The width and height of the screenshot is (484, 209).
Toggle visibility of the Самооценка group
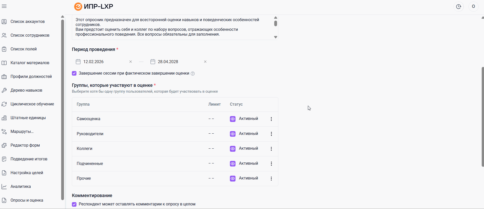(x=233, y=119)
